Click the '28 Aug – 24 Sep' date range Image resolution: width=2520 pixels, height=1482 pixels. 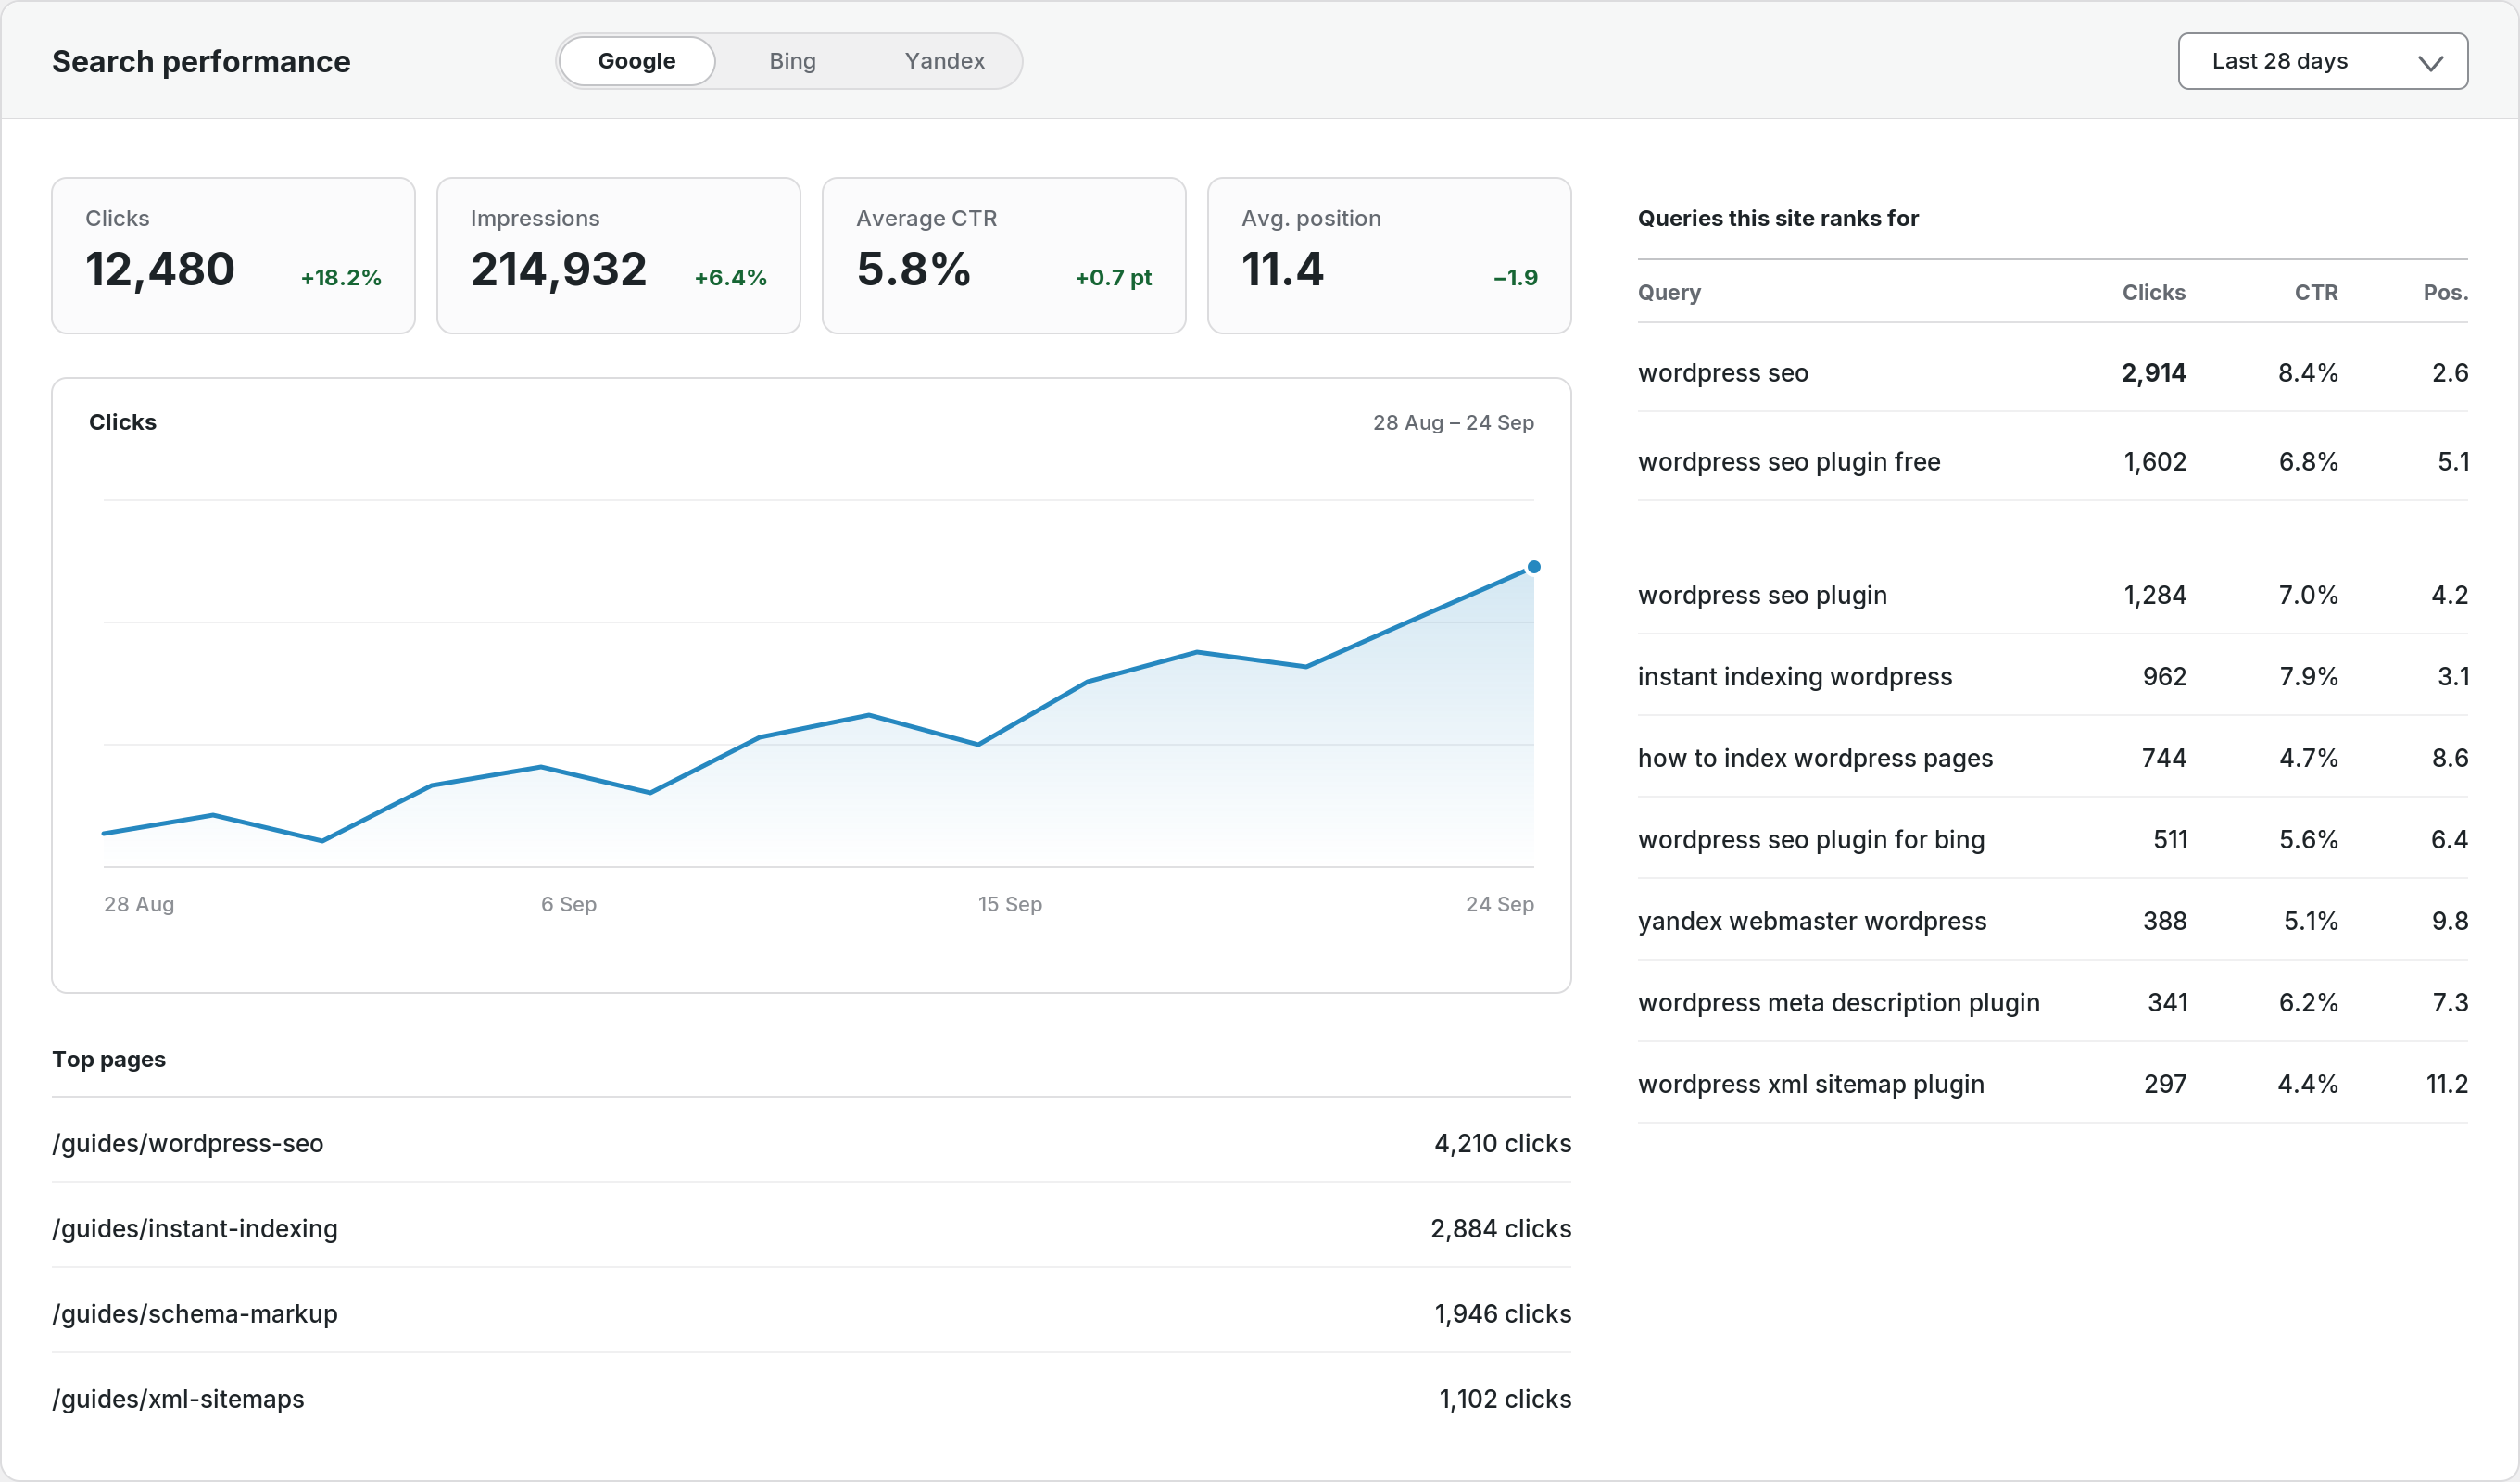pyautogui.click(x=1453, y=422)
